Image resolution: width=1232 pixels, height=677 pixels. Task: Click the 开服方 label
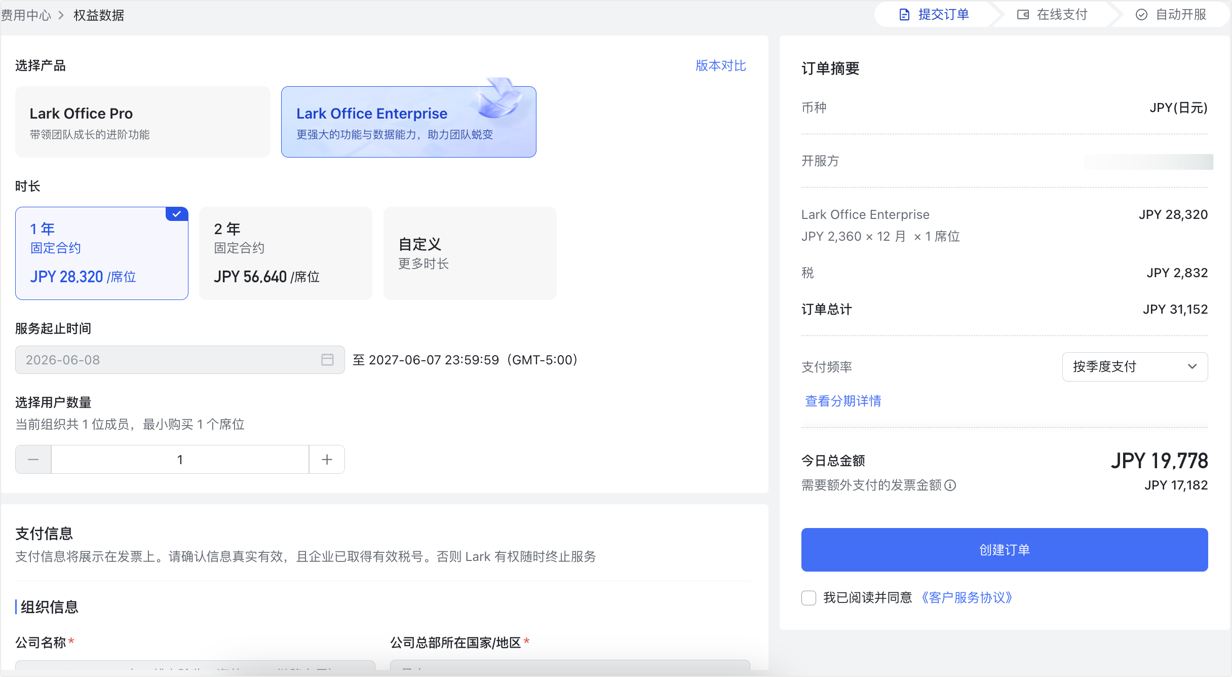click(820, 161)
